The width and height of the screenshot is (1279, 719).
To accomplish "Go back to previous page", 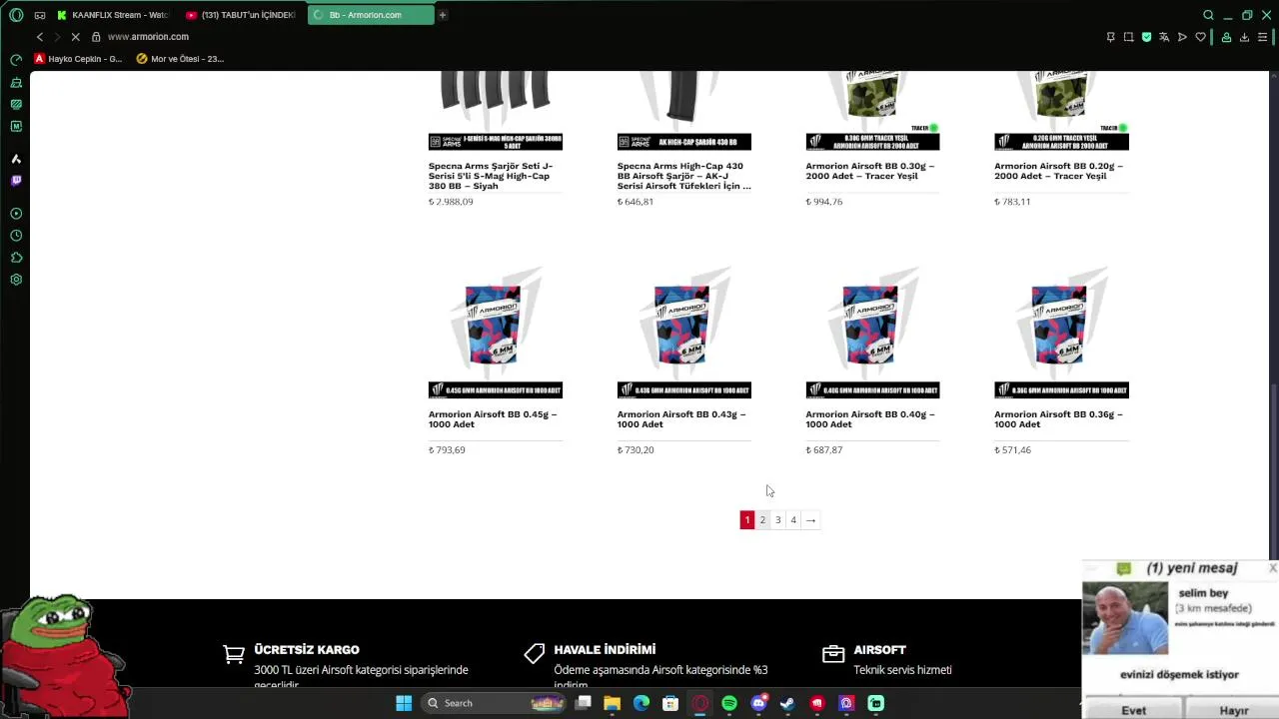I will [40, 37].
